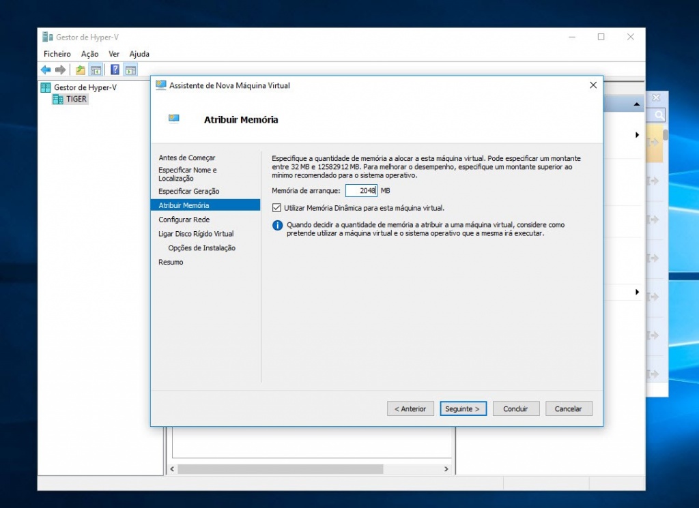Uncheck Utilizar Memória Dinâmica para esta máquina virtual

tap(276, 207)
